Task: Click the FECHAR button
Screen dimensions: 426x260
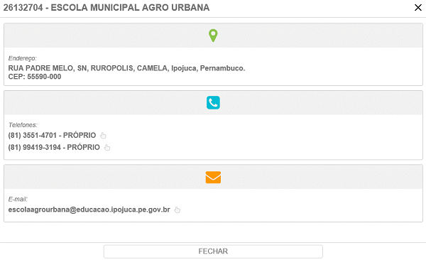Action: point(213,251)
